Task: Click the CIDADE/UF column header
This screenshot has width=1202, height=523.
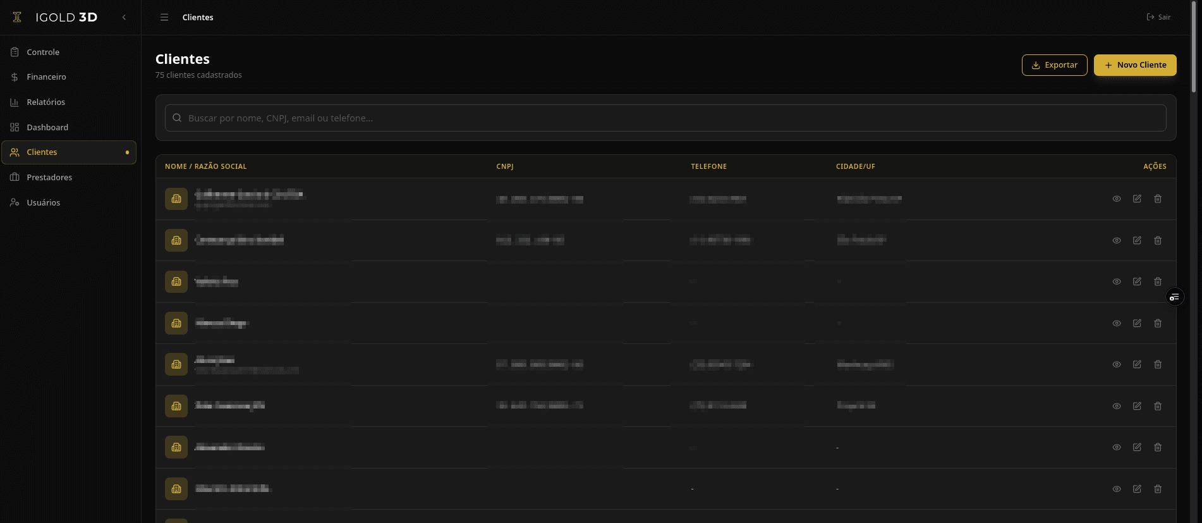Action: 856,166
